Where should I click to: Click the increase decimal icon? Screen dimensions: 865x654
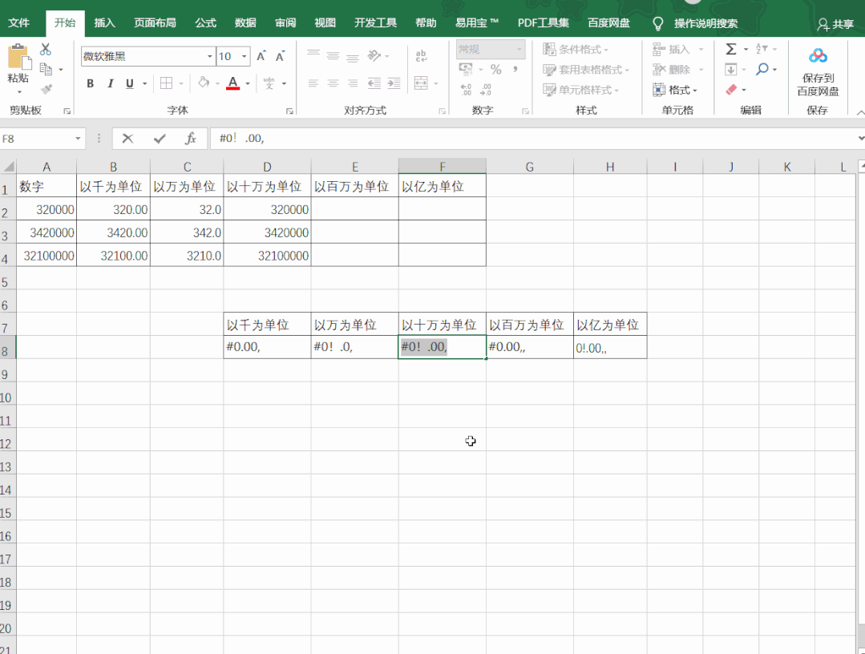tap(466, 89)
